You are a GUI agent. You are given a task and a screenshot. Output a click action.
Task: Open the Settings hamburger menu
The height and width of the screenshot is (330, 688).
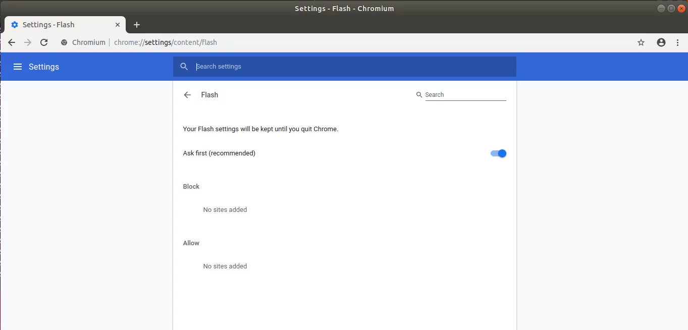pos(18,67)
